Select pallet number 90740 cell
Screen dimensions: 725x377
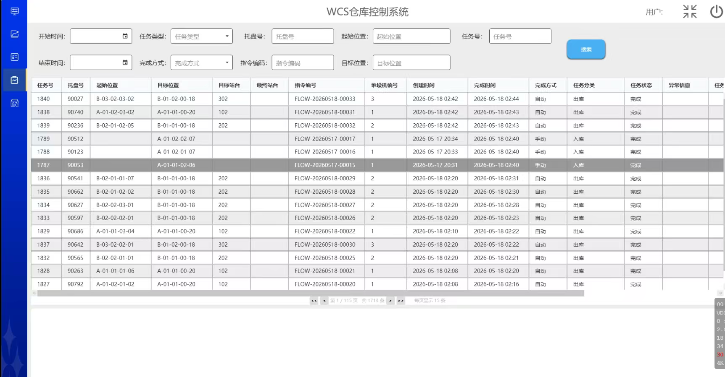click(x=76, y=112)
